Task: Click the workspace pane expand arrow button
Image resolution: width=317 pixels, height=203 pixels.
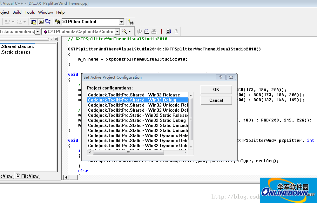Action: pyautogui.click(x=51, y=39)
